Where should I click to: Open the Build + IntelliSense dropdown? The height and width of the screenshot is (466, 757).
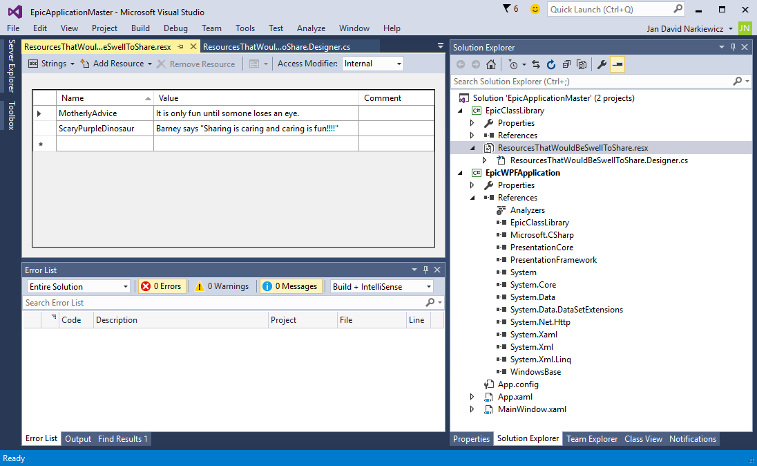381,286
